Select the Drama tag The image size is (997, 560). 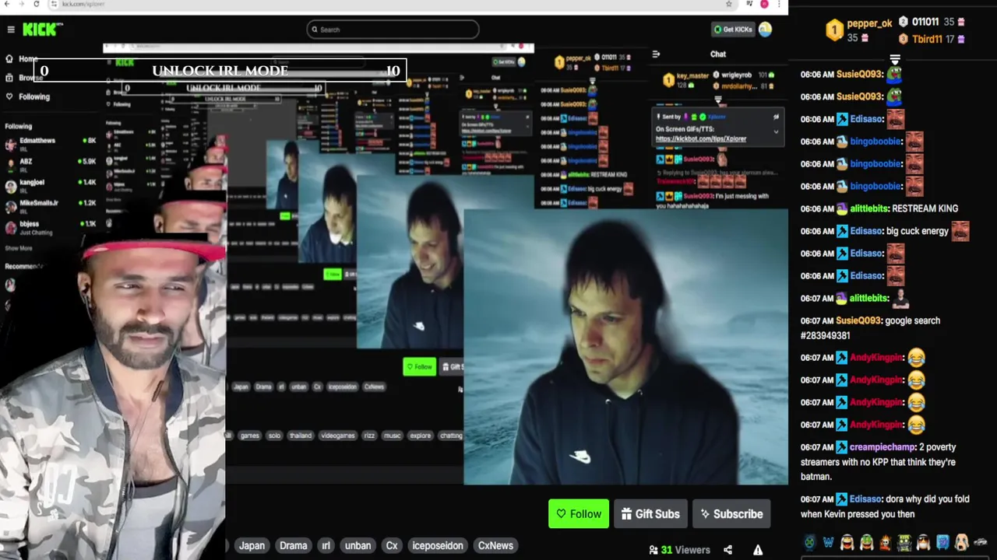[294, 545]
